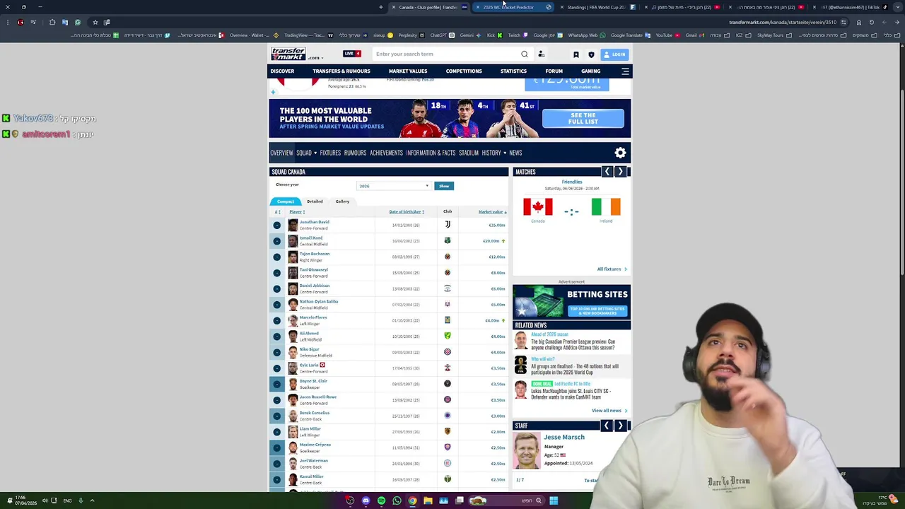905x509 pixels.
Task: Click Jesse Marsch's staff photo
Action: pos(527,451)
